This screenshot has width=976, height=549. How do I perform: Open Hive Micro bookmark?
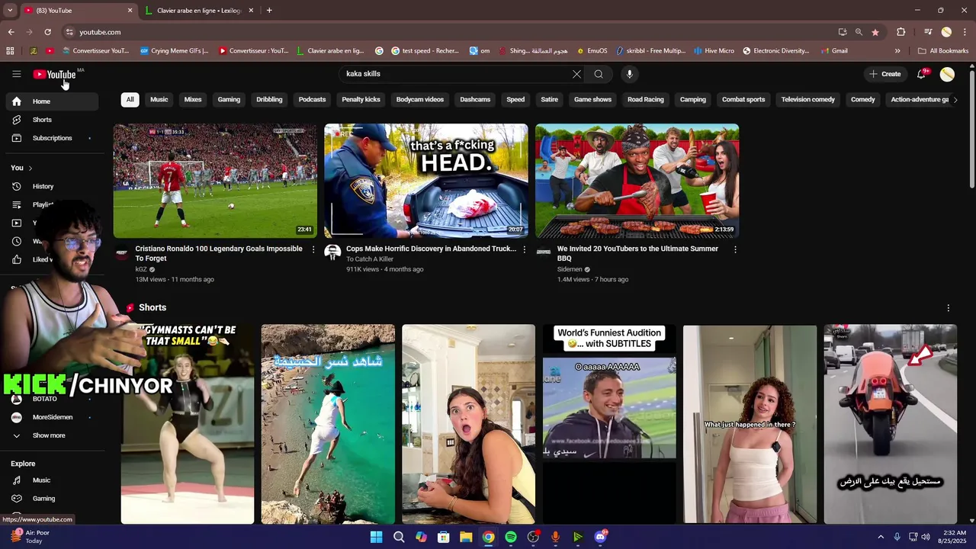714,51
